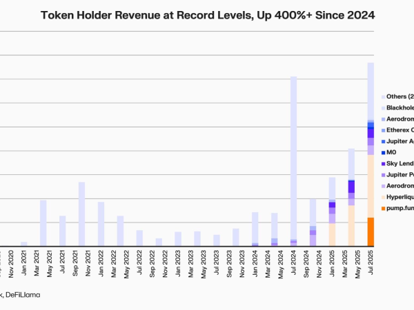Click the lavender top of the Jan 2024 bar
Image resolution: width=414 pixels, height=310 pixels.
tap(255, 227)
